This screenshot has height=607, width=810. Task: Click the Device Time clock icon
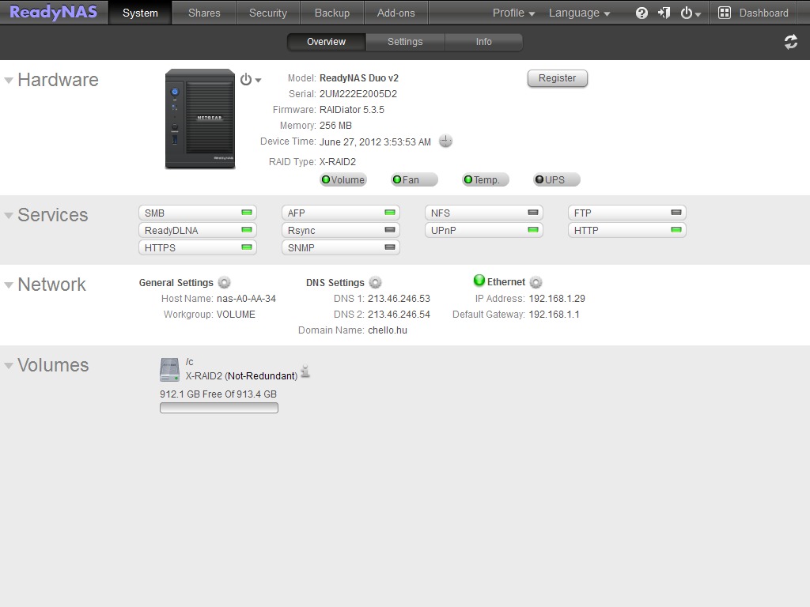445,141
